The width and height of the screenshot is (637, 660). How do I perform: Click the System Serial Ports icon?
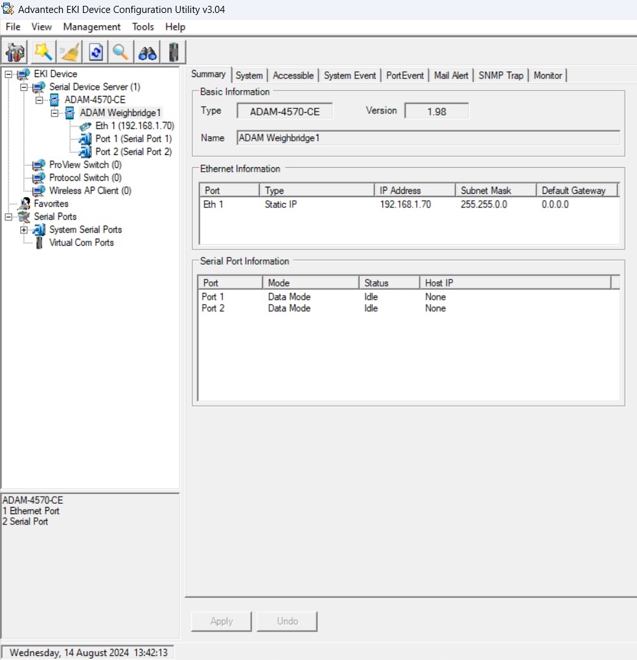39,230
